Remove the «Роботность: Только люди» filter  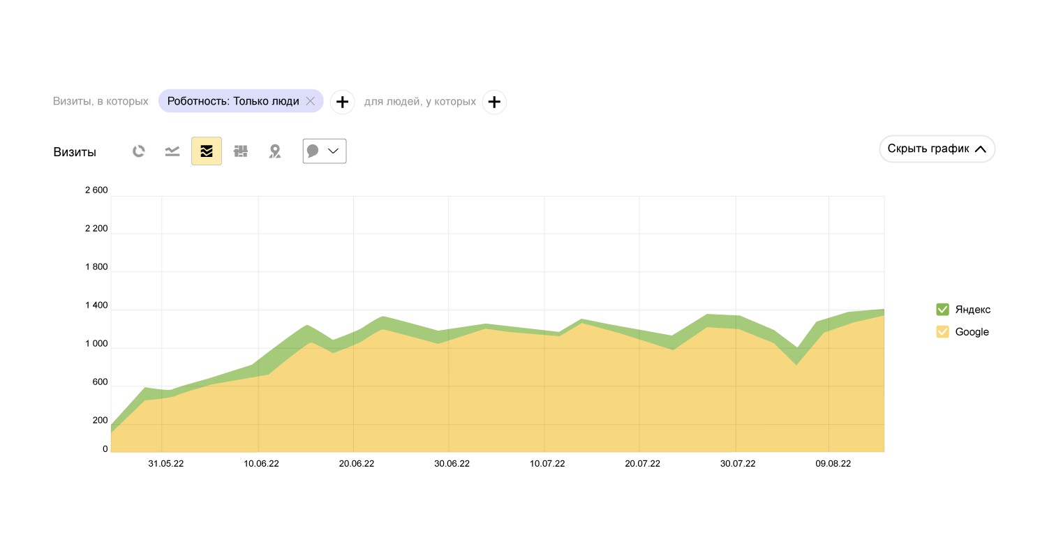pos(311,101)
